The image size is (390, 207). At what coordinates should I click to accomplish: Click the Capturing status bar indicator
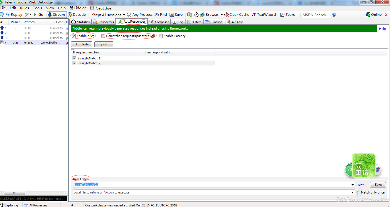point(9,205)
